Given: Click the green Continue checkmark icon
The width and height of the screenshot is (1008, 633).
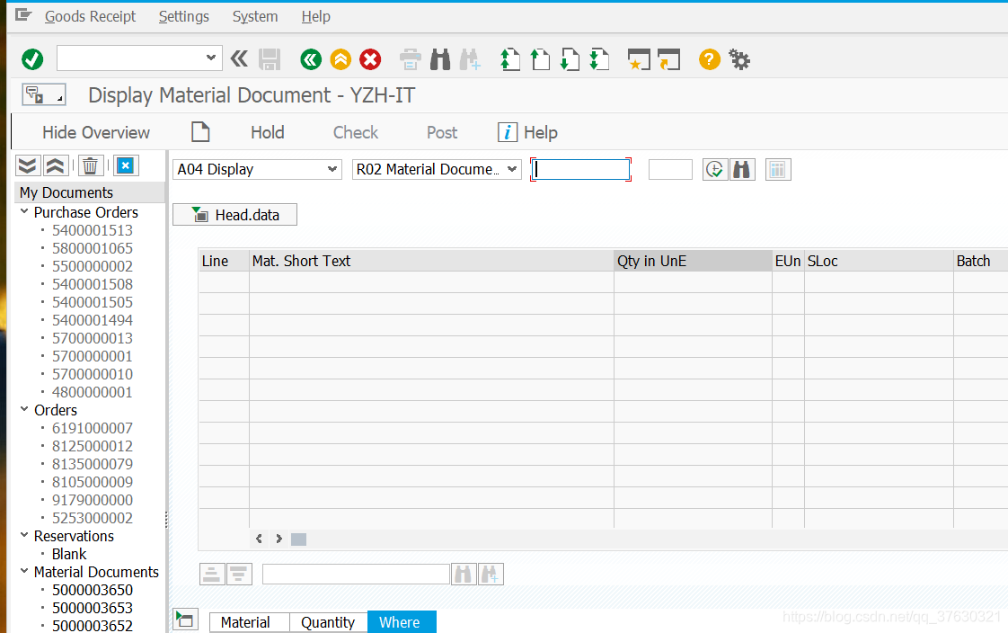Looking at the screenshot, I should pos(32,59).
